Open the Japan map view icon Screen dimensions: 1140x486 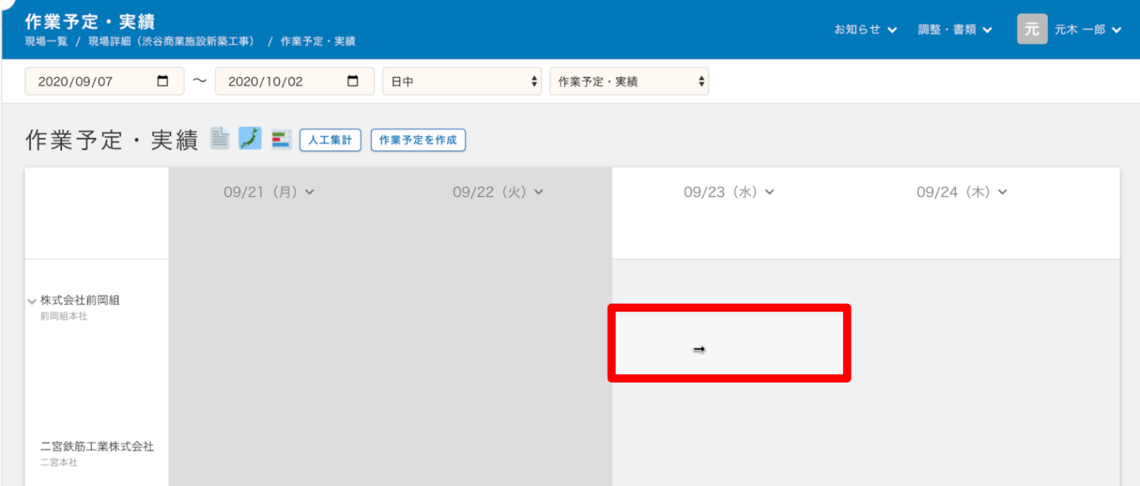(x=249, y=138)
